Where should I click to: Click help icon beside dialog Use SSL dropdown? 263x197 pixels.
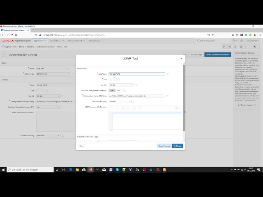pos(136,85)
